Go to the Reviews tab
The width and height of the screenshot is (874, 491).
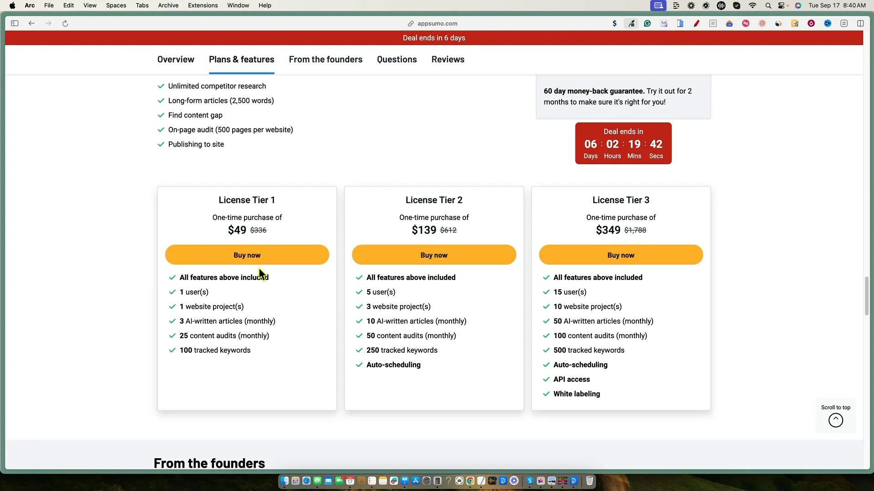click(447, 60)
